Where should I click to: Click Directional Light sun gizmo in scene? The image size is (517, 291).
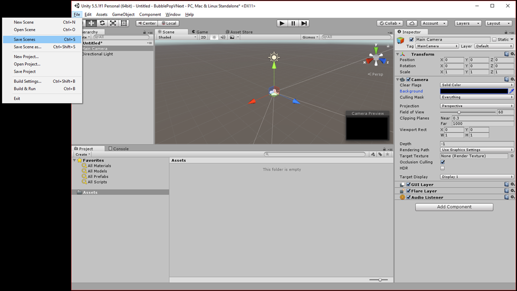click(274, 57)
